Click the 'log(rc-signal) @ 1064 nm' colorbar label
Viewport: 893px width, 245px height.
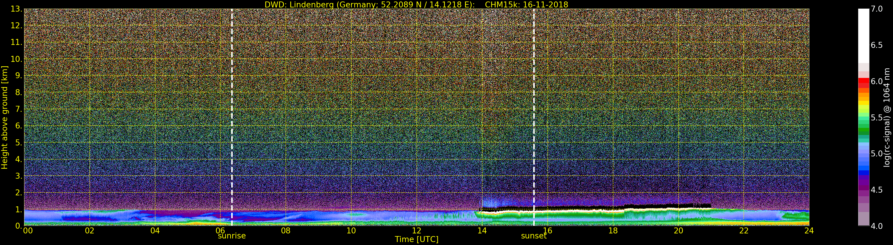pos(887,117)
